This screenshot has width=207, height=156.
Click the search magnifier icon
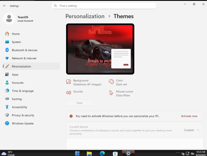point(56,6)
